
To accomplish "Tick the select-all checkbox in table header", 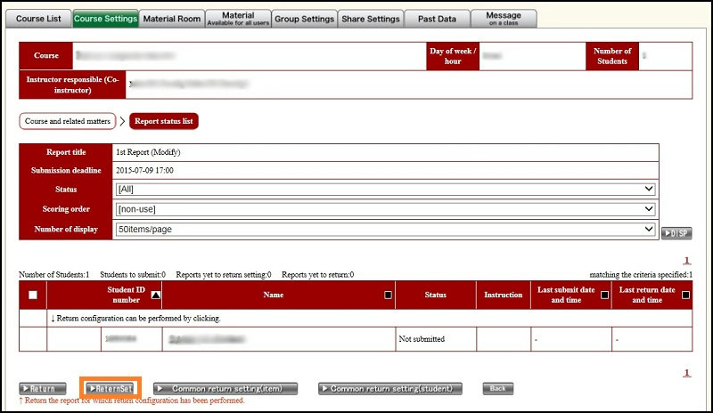I will (33, 295).
